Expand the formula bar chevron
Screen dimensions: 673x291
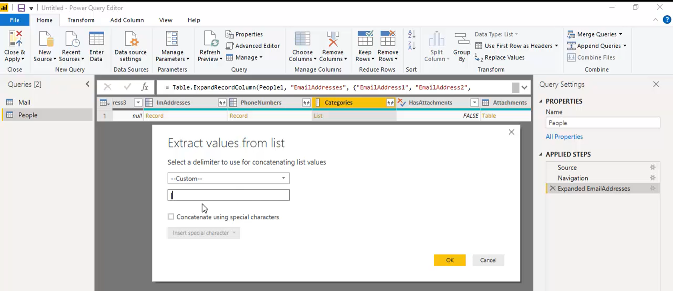click(x=524, y=87)
